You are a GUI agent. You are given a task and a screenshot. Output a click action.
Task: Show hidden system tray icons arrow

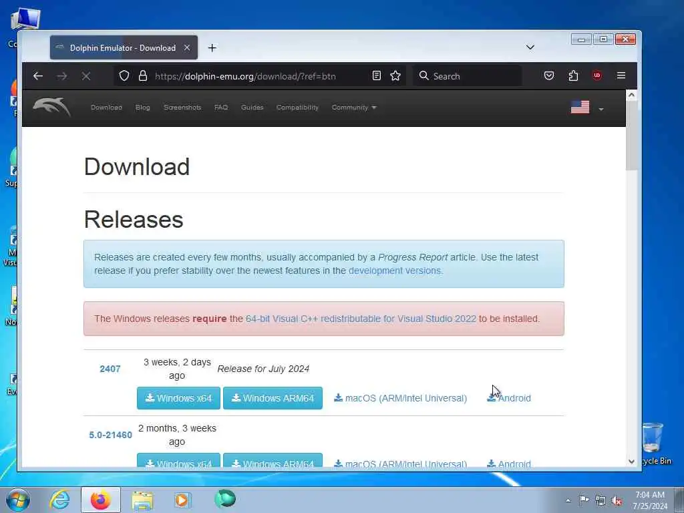click(568, 500)
